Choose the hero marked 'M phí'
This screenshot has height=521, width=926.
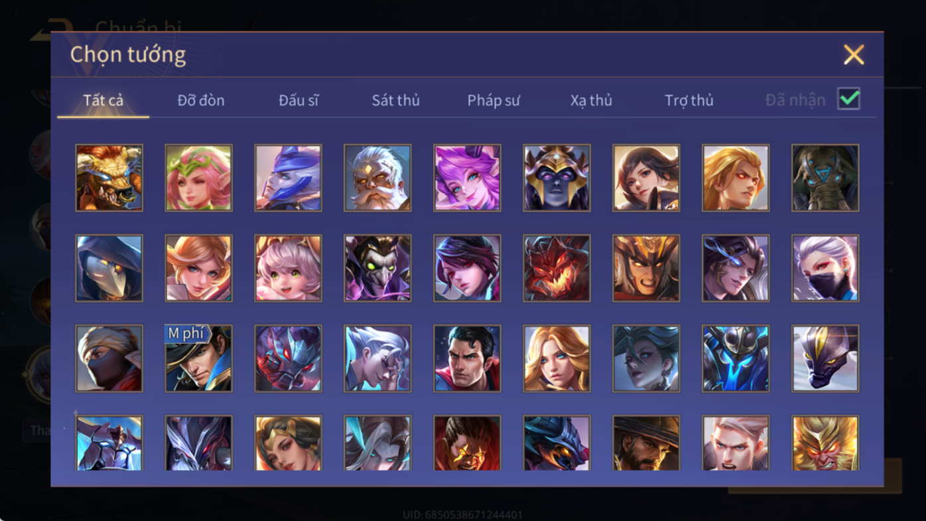pyautogui.click(x=198, y=358)
